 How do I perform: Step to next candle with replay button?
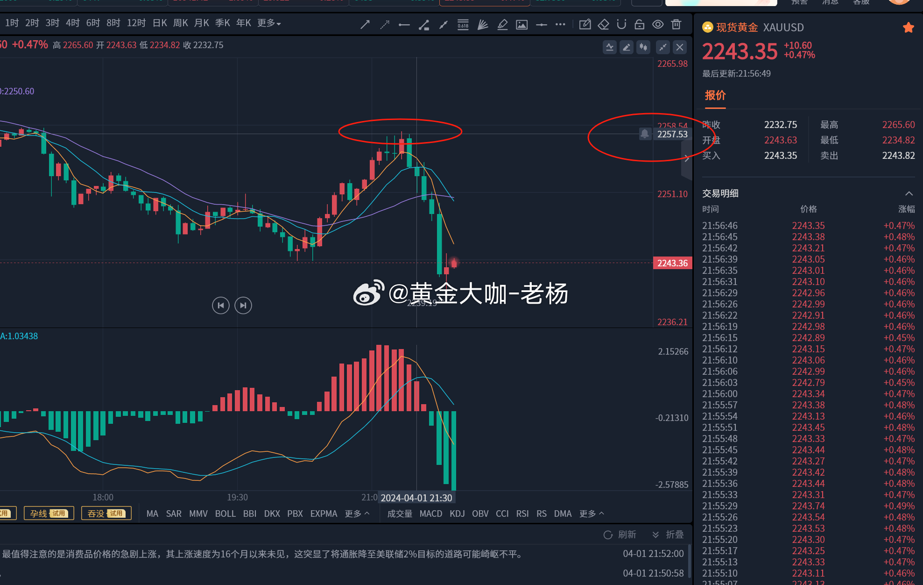point(243,306)
